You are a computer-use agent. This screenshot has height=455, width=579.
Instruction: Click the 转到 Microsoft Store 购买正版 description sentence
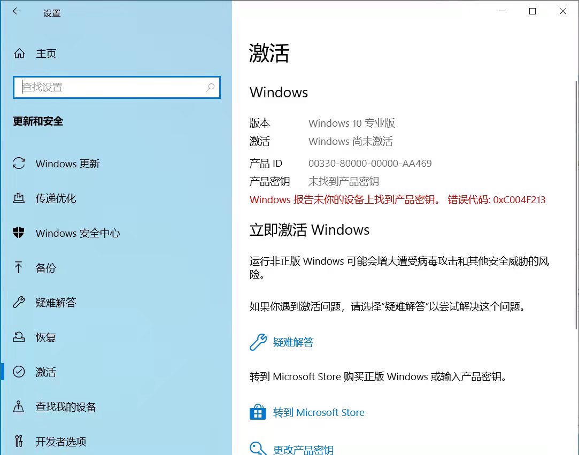point(378,377)
